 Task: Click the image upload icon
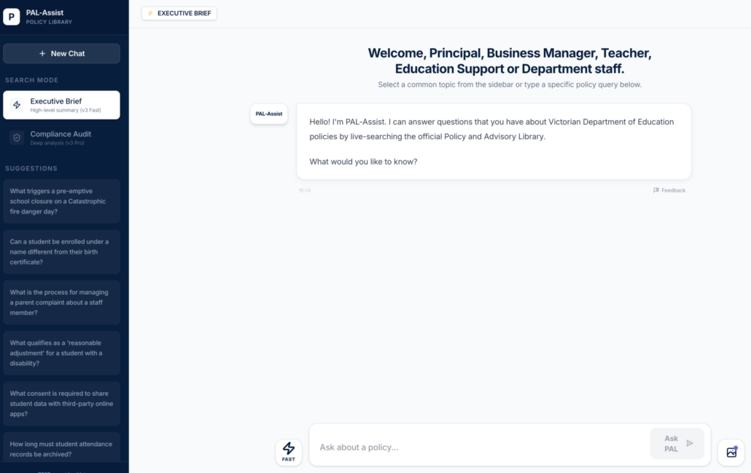click(x=731, y=452)
